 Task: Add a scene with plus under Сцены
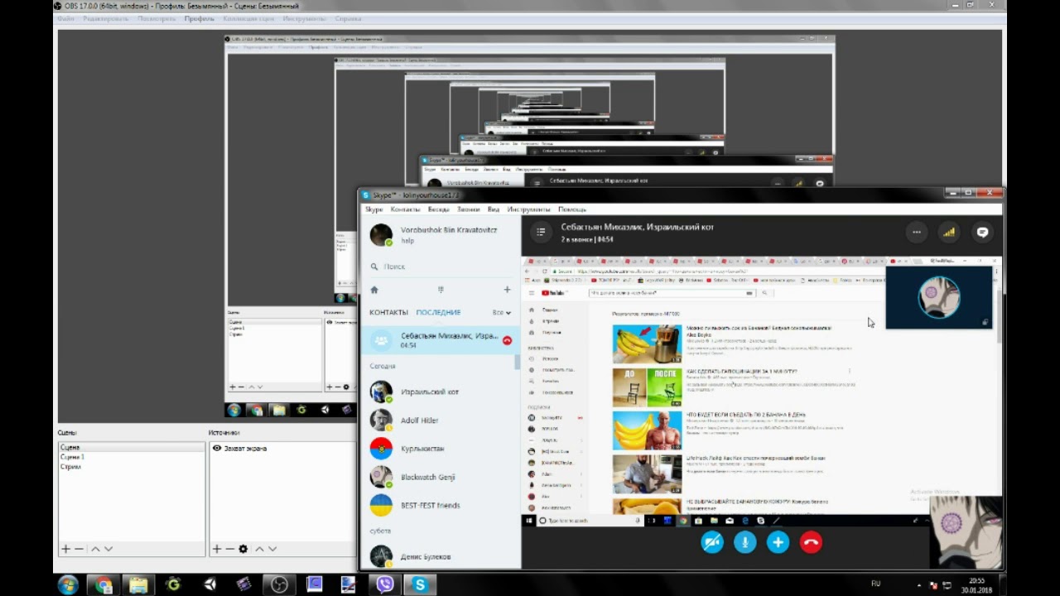coord(65,549)
